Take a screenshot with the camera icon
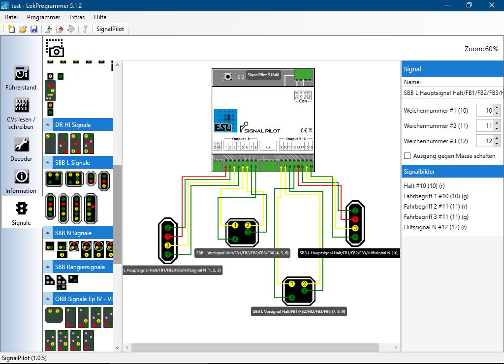 55,48
